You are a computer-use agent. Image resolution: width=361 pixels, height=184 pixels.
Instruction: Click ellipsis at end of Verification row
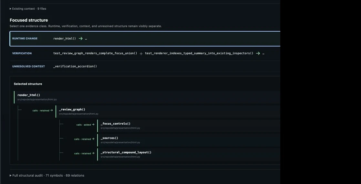[263, 54]
